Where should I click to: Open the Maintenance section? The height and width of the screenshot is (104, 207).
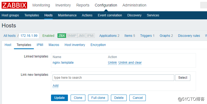pos(67,15)
